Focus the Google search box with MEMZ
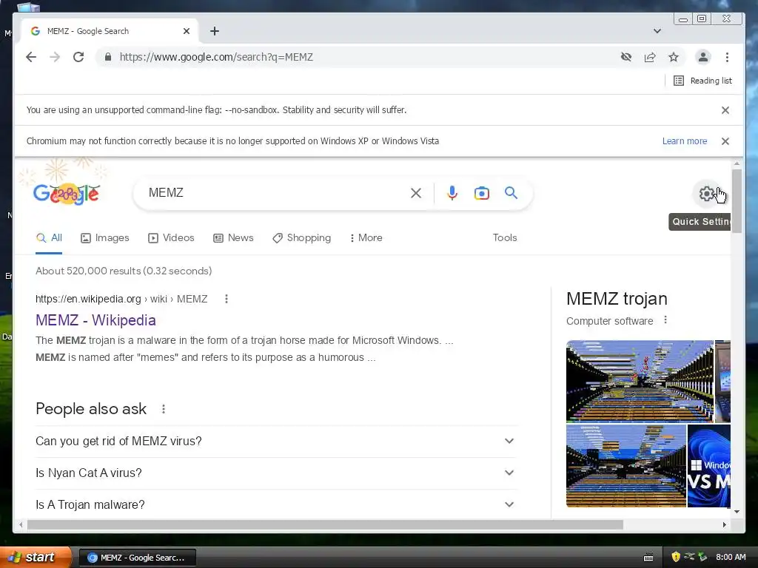This screenshot has height=568, width=758. (275, 193)
